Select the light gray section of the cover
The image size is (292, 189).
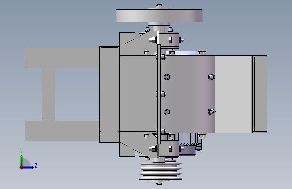233,94
